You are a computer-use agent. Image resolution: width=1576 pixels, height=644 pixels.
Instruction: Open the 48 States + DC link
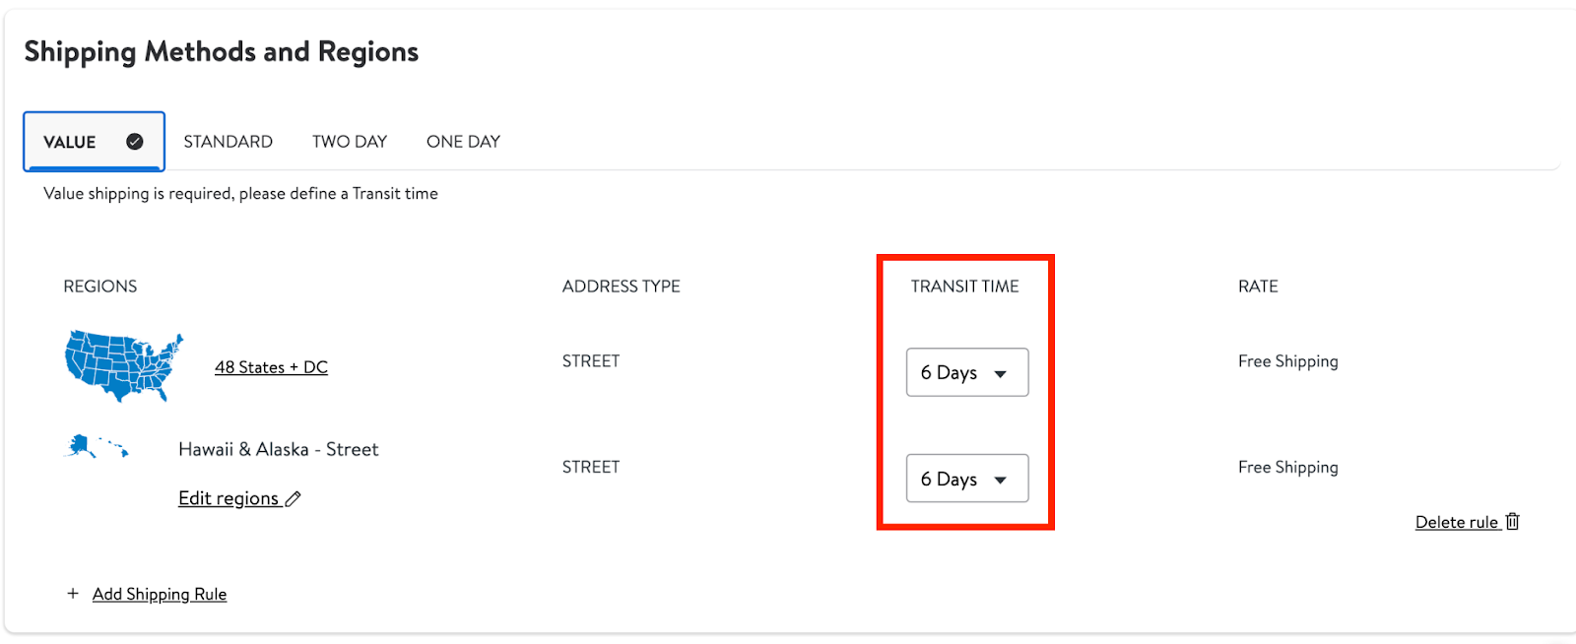click(x=271, y=367)
